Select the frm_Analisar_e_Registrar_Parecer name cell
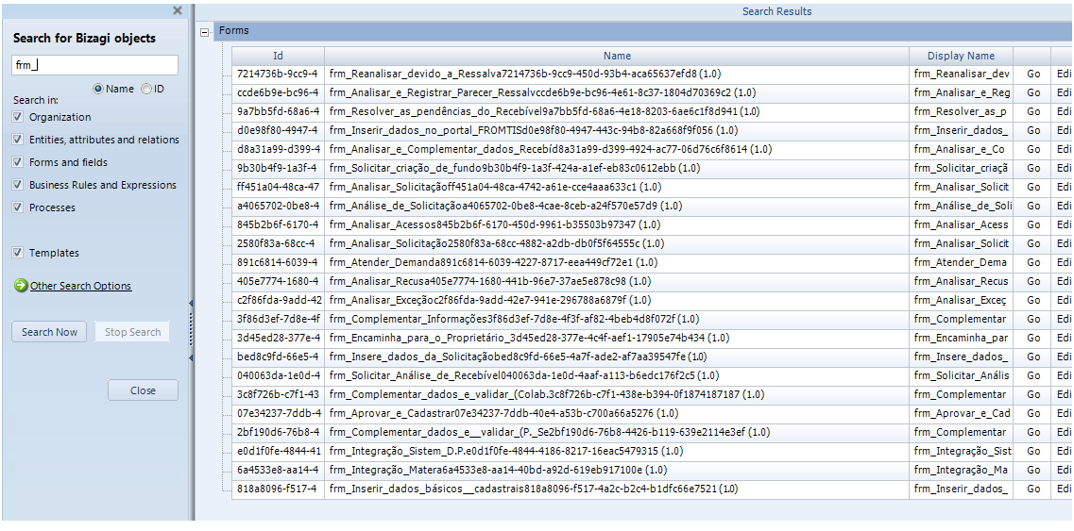The width and height of the screenshot is (1074, 531). click(x=617, y=92)
